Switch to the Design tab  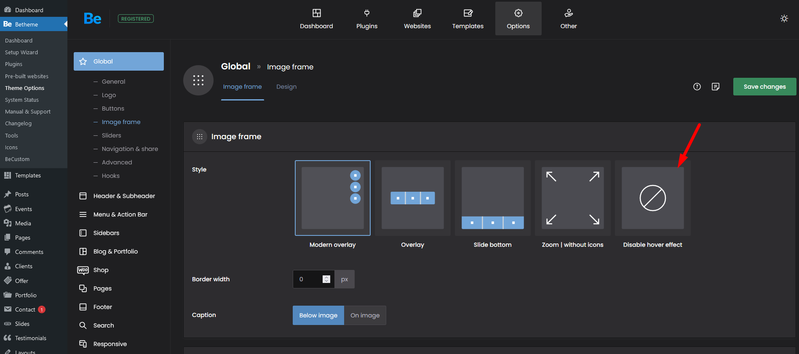(286, 87)
